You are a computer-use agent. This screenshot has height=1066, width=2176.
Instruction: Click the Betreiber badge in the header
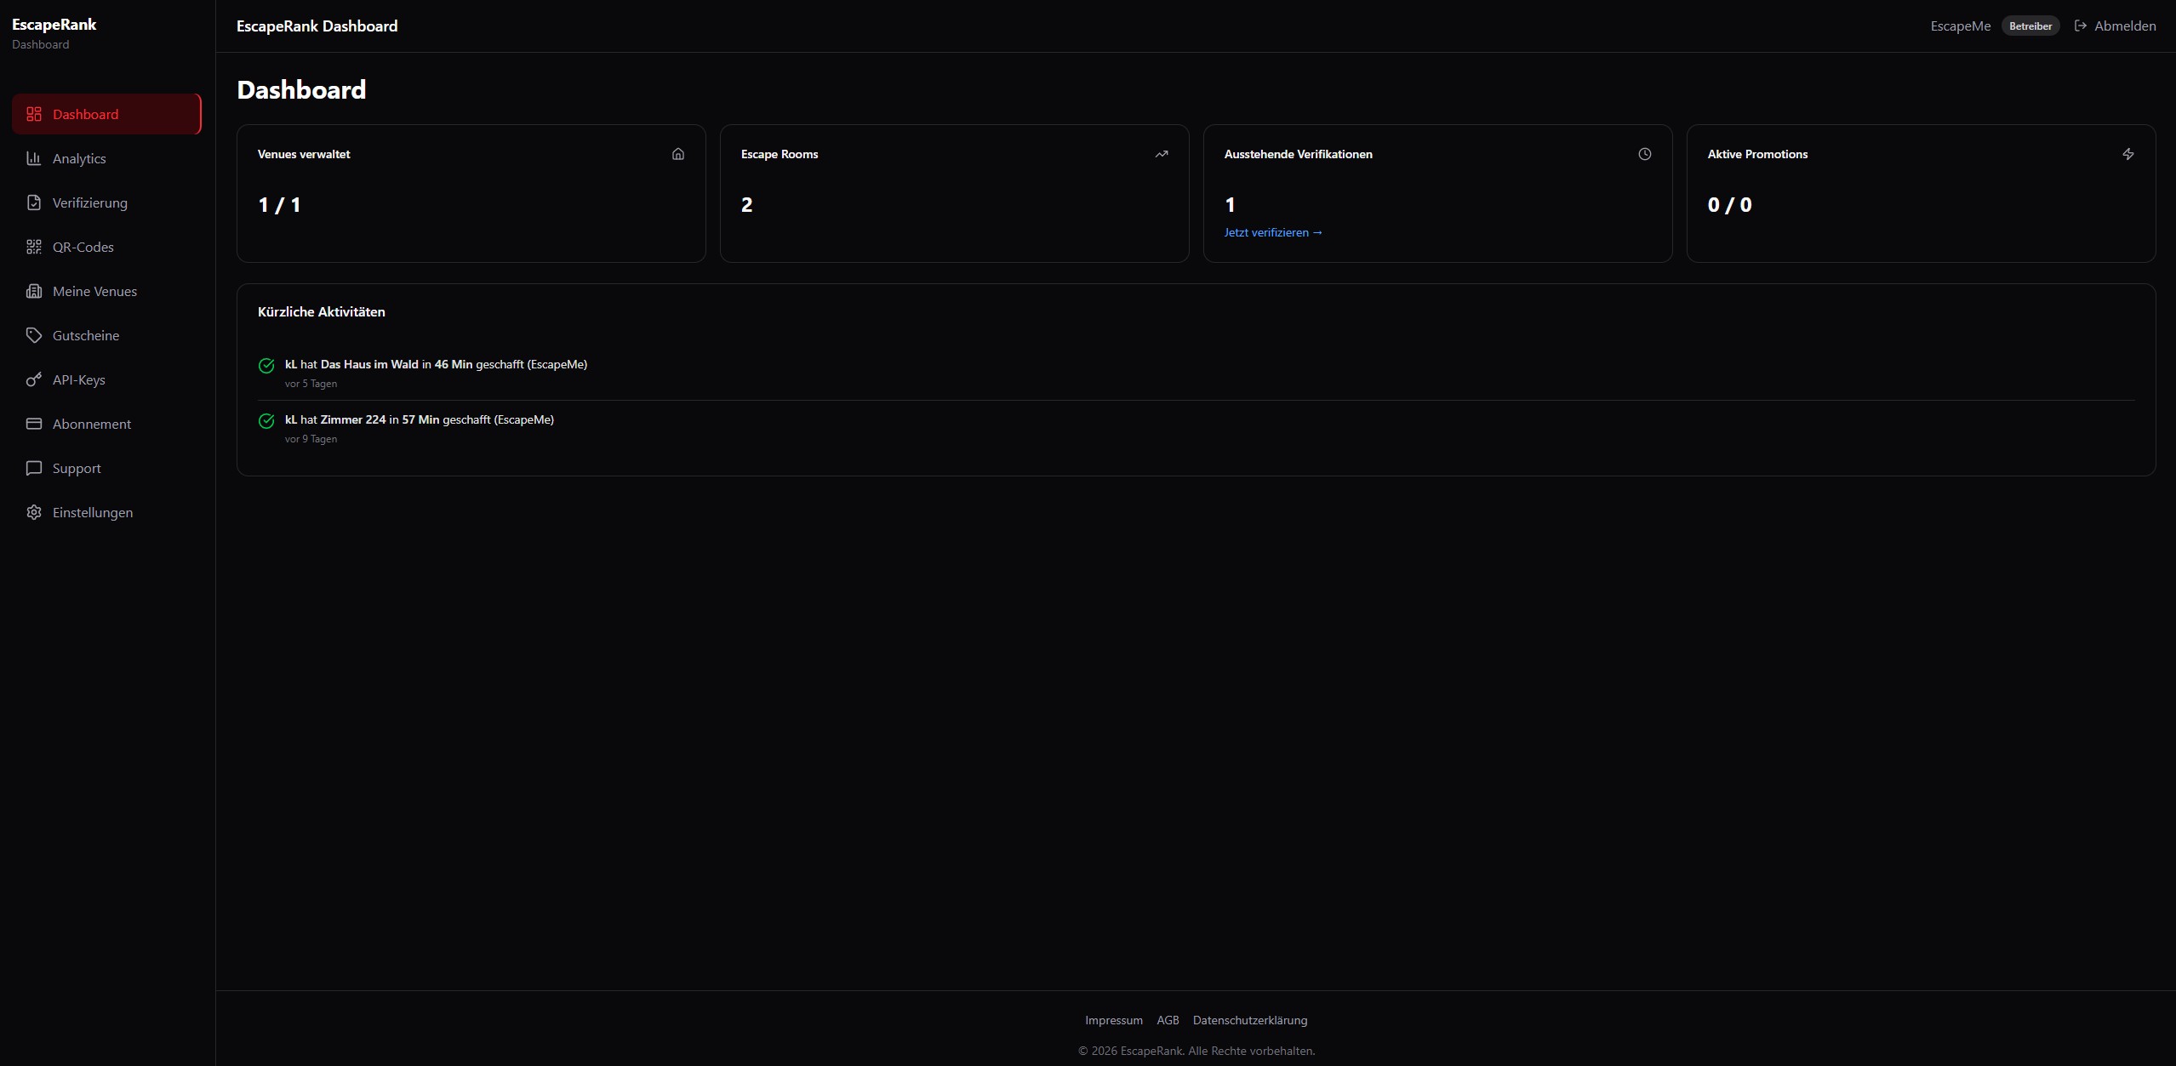click(2031, 26)
